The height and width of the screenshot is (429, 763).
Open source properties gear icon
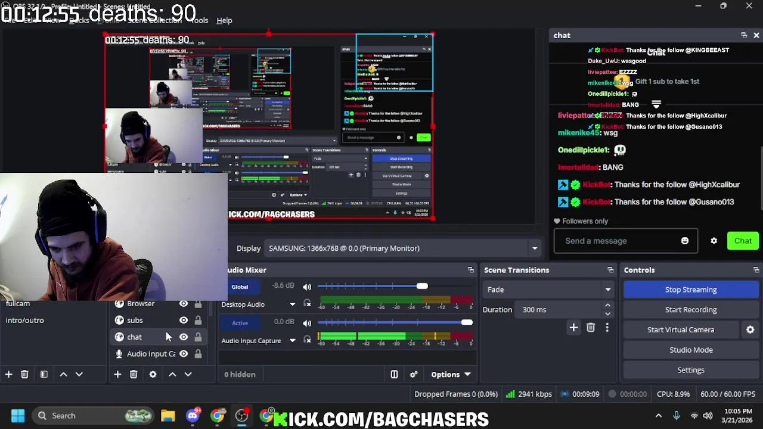[153, 374]
